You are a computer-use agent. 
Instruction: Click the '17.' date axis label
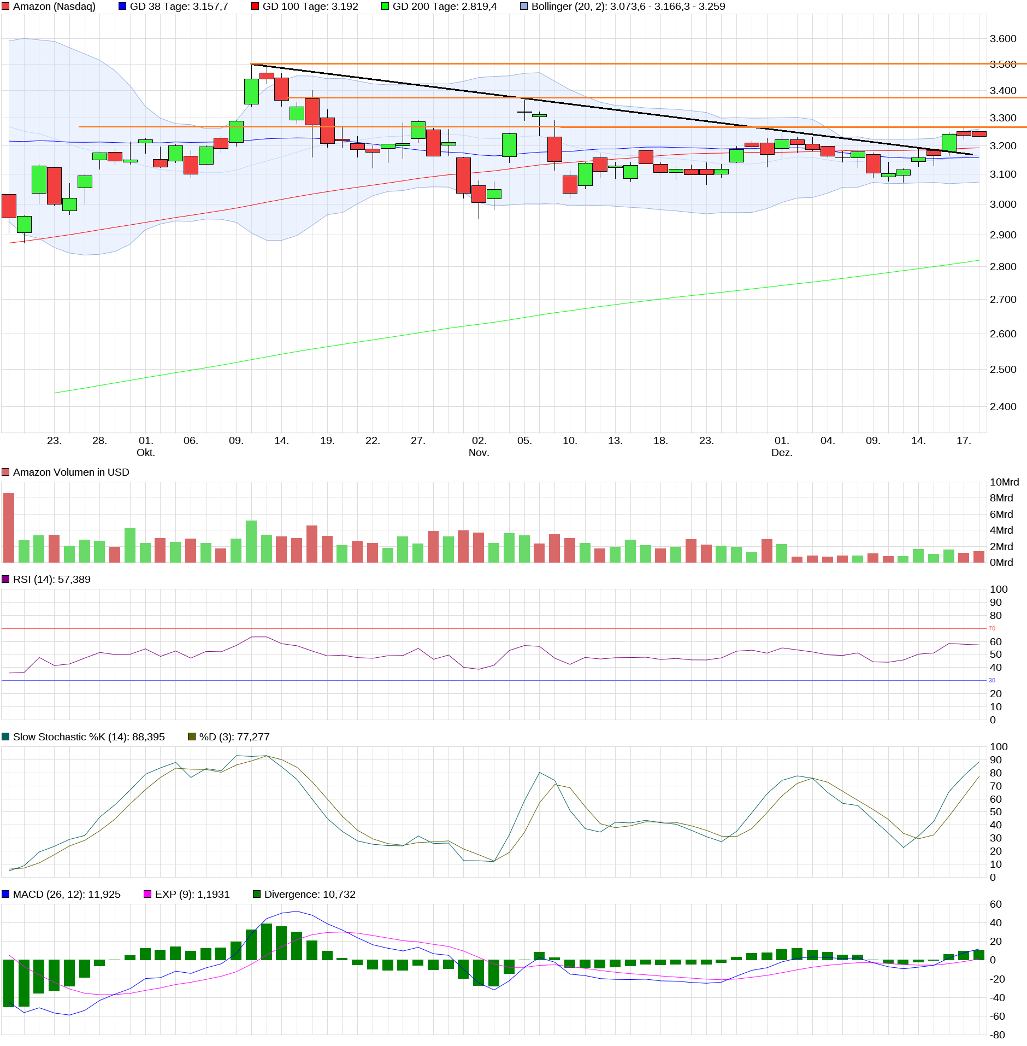pyautogui.click(x=964, y=440)
